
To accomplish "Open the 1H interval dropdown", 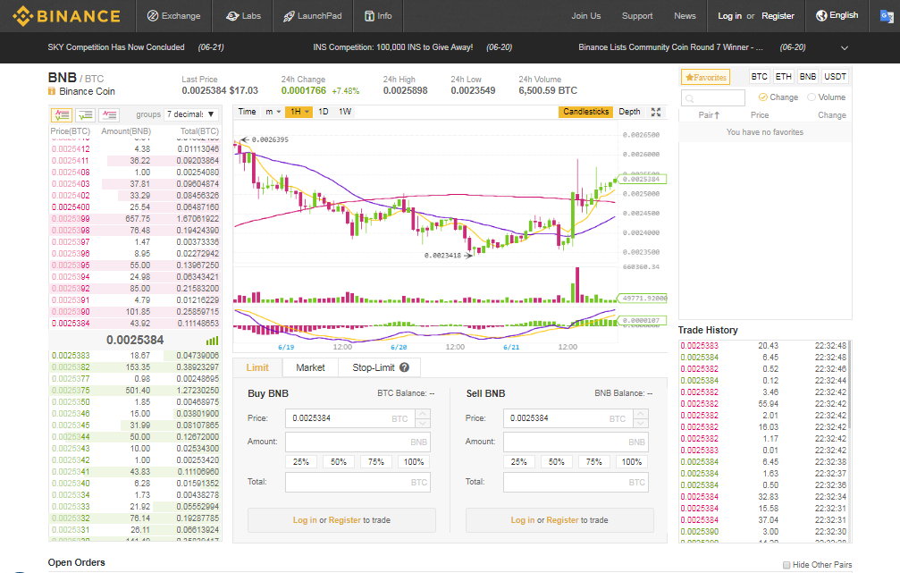I will click(299, 112).
